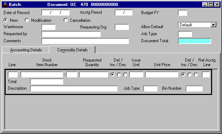The height and width of the screenshot is (134, 222).
Task: Click the commodity line Job Type field
Action: [150, 89]
